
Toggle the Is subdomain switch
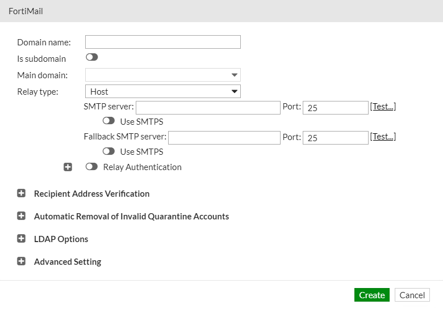(91, 58)
